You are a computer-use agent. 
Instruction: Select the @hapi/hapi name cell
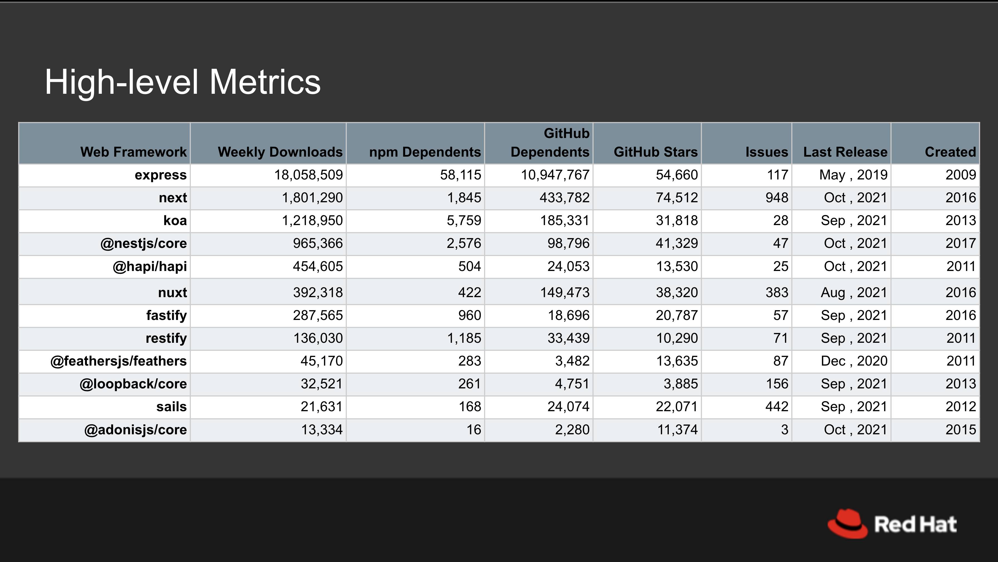150,266
